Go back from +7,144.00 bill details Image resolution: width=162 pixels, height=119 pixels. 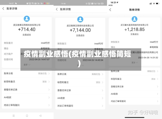tap(57, 9)
